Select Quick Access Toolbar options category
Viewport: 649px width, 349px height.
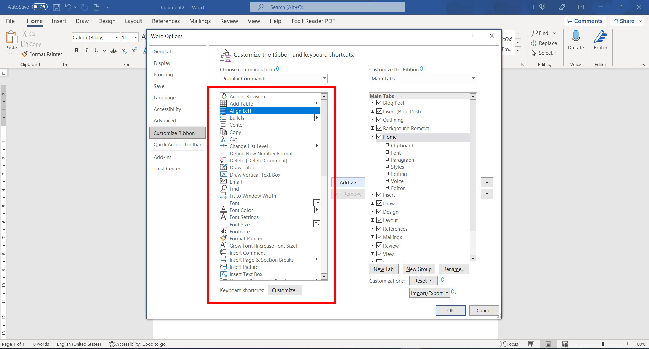pos(177,144)
